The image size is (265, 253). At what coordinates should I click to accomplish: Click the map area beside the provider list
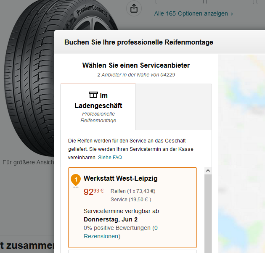[x=241, y=147]
